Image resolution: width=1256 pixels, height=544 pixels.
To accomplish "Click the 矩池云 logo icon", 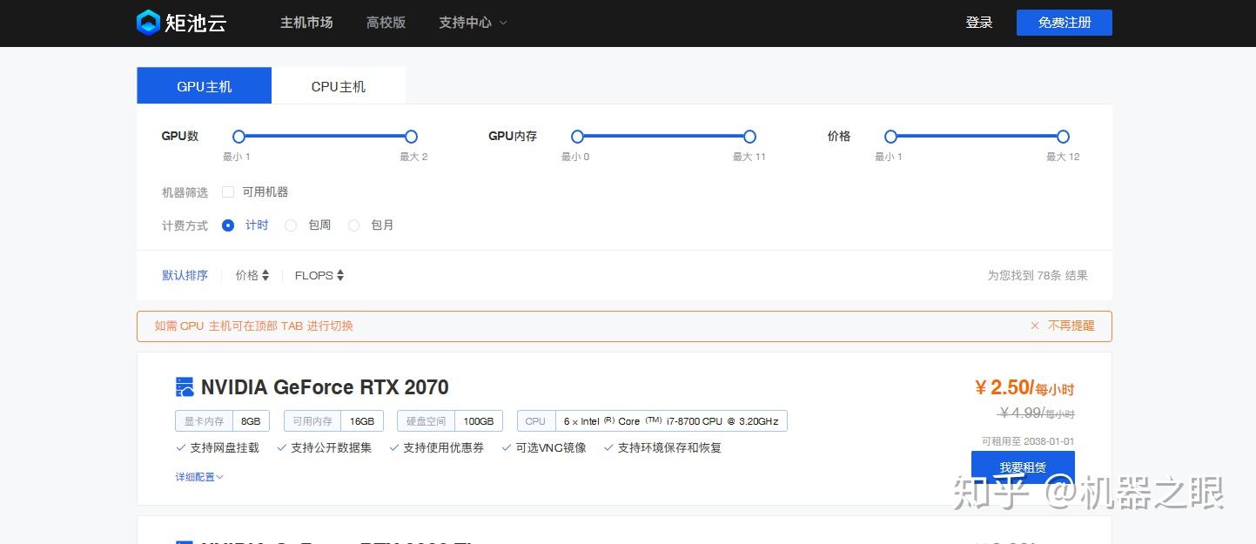I will (148, 23).
